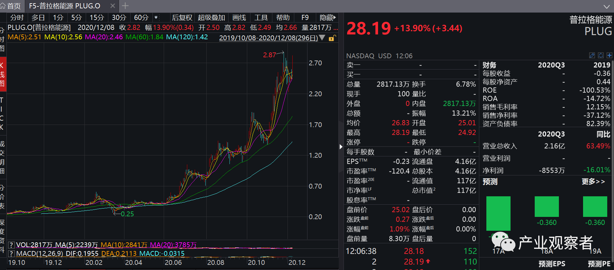Viewport: 614px width, 270px height.
Task: Click the MA(60):1.84 indicator label
Action: point(144,37)
